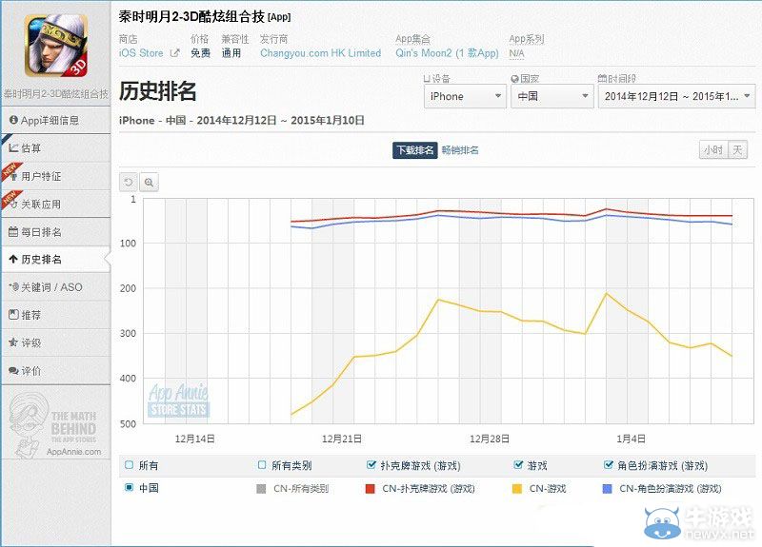Click the 12月21日 axis label
762x547 pixels.
(x=342, y=439)
